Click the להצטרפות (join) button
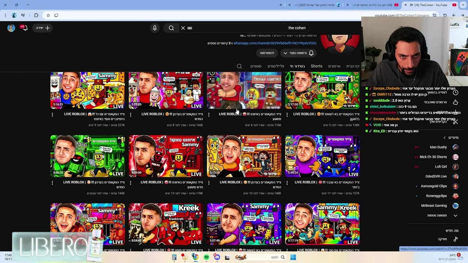 pyautogui.click(x=267, y=53)
